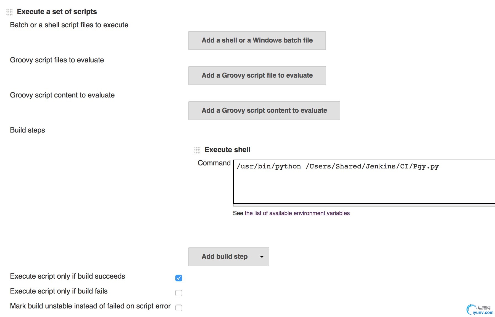Click the drag handle beside Execute a set of scripts
Image resolution: width=495 pixels, height=317 pixels.
click(x=9, y=12)
